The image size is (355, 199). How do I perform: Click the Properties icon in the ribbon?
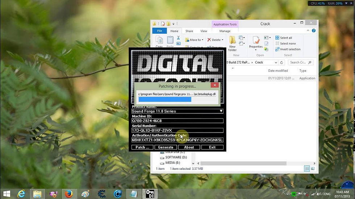pos(256,40)
